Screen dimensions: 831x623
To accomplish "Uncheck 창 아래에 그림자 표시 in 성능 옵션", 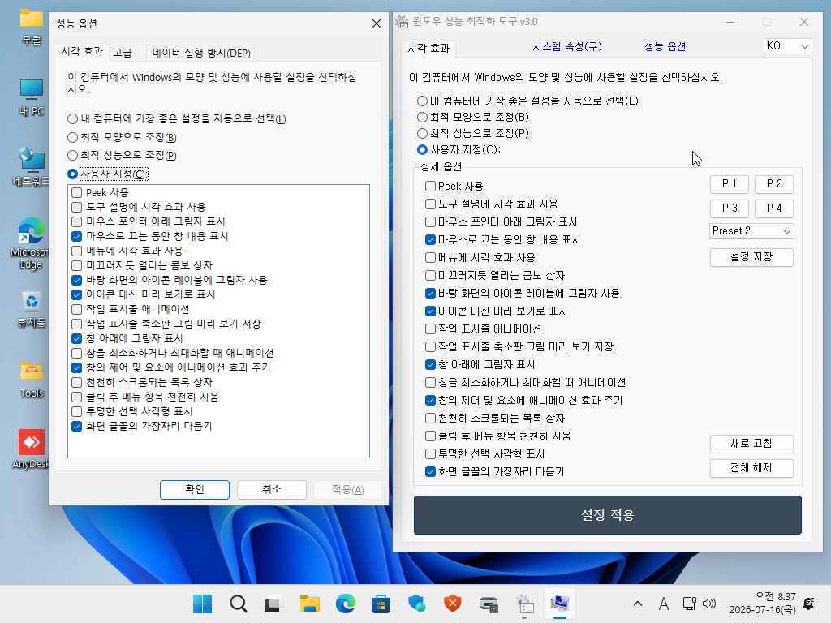I will 77,338.
